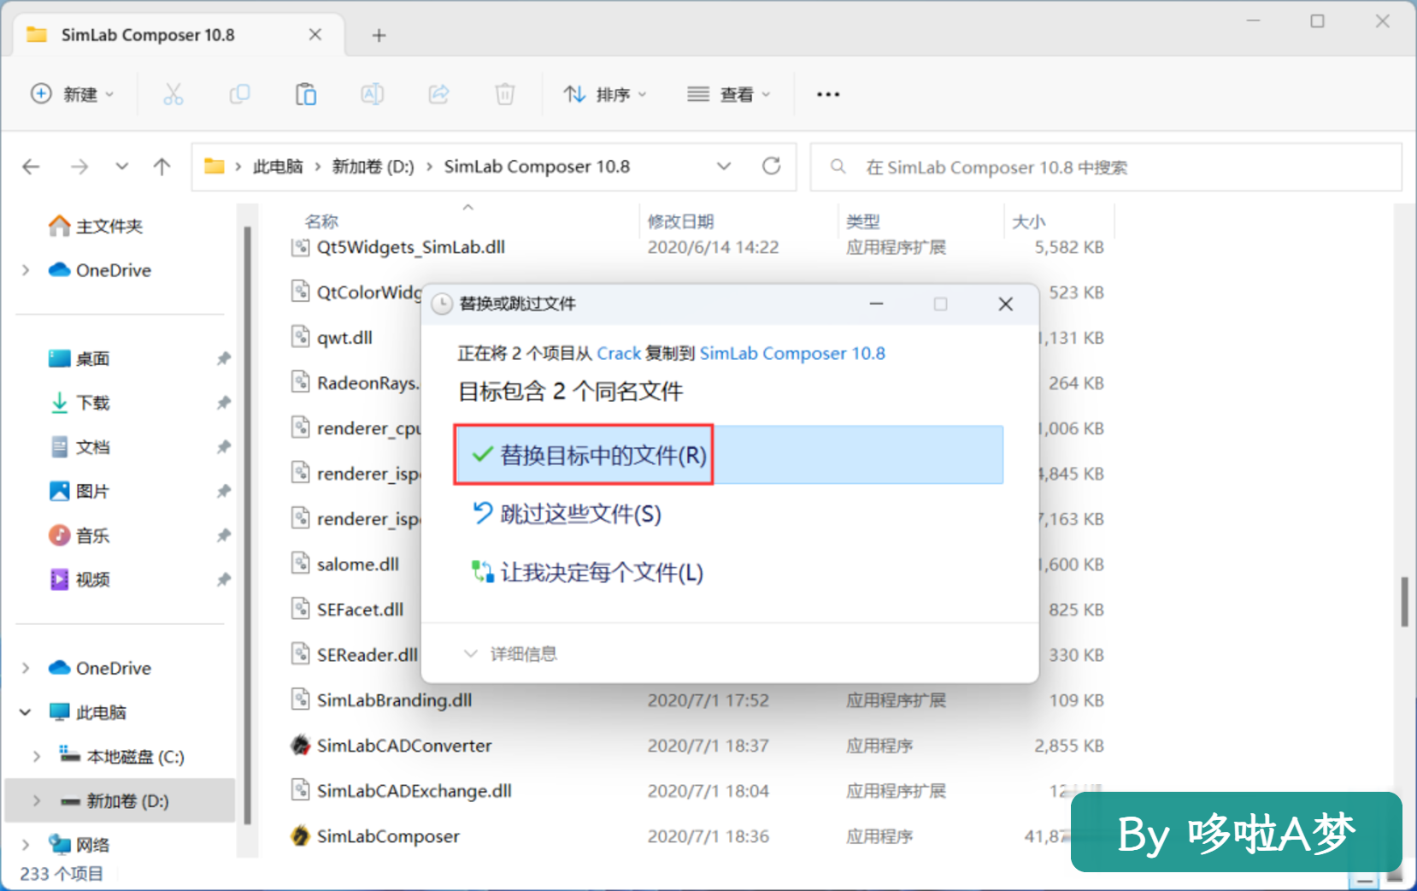The width and height of the screenshot is (1417, 891).
Task: Click 此电脑 in the address breadcrumb
Action: point(278,167)
